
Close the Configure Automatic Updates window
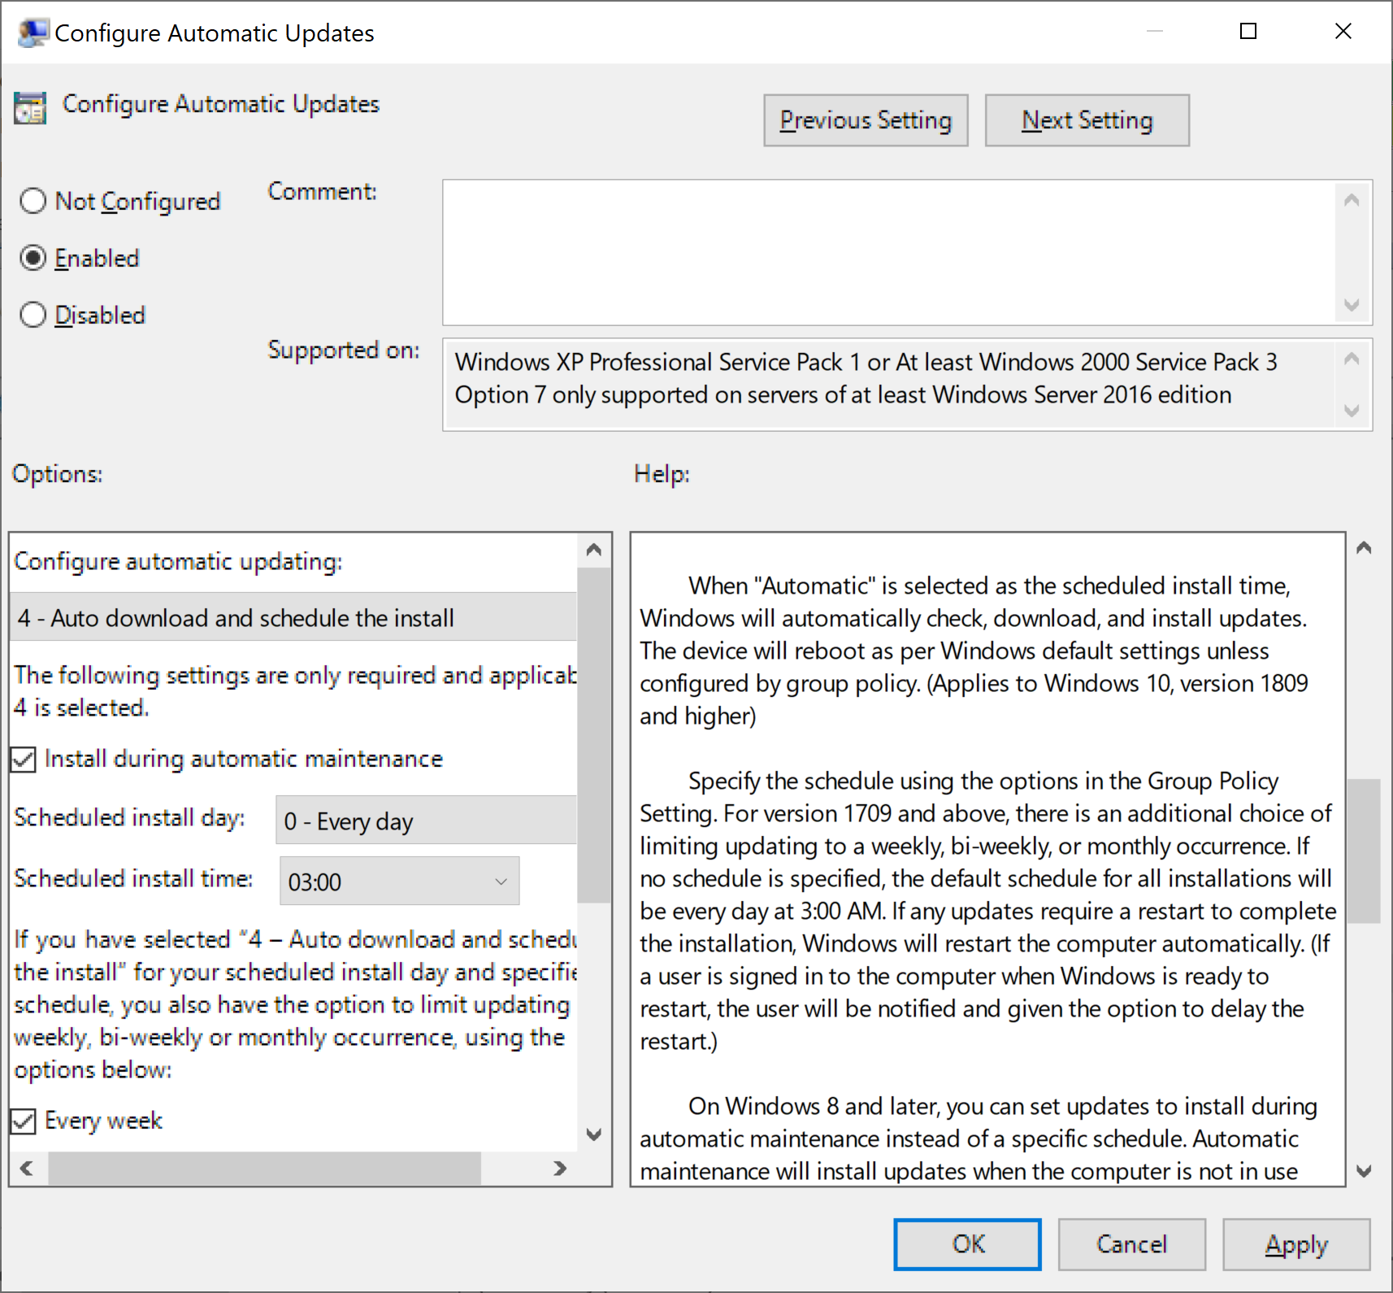click(x=1343, y=32)
